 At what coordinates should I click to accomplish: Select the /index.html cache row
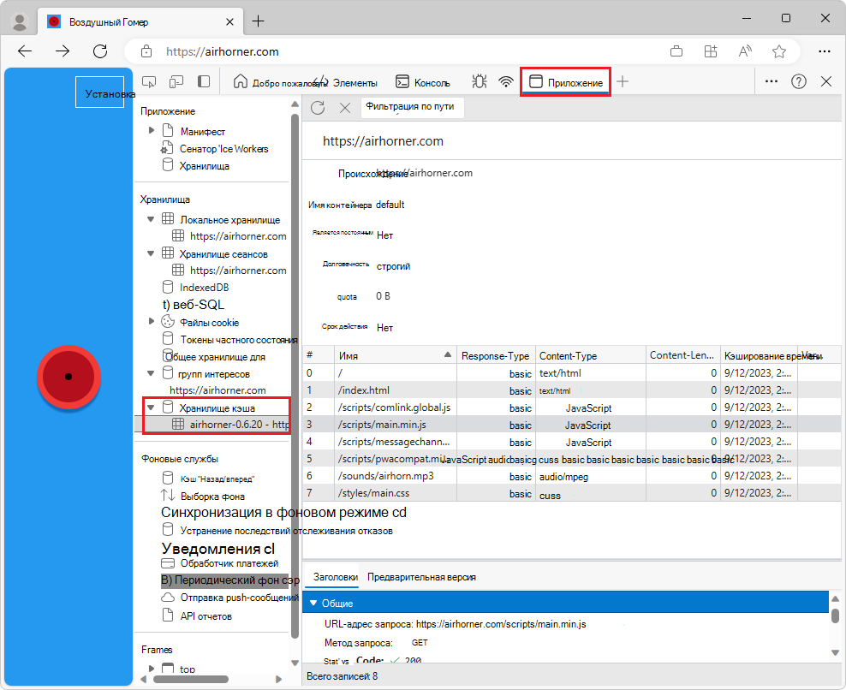point(571,390)
